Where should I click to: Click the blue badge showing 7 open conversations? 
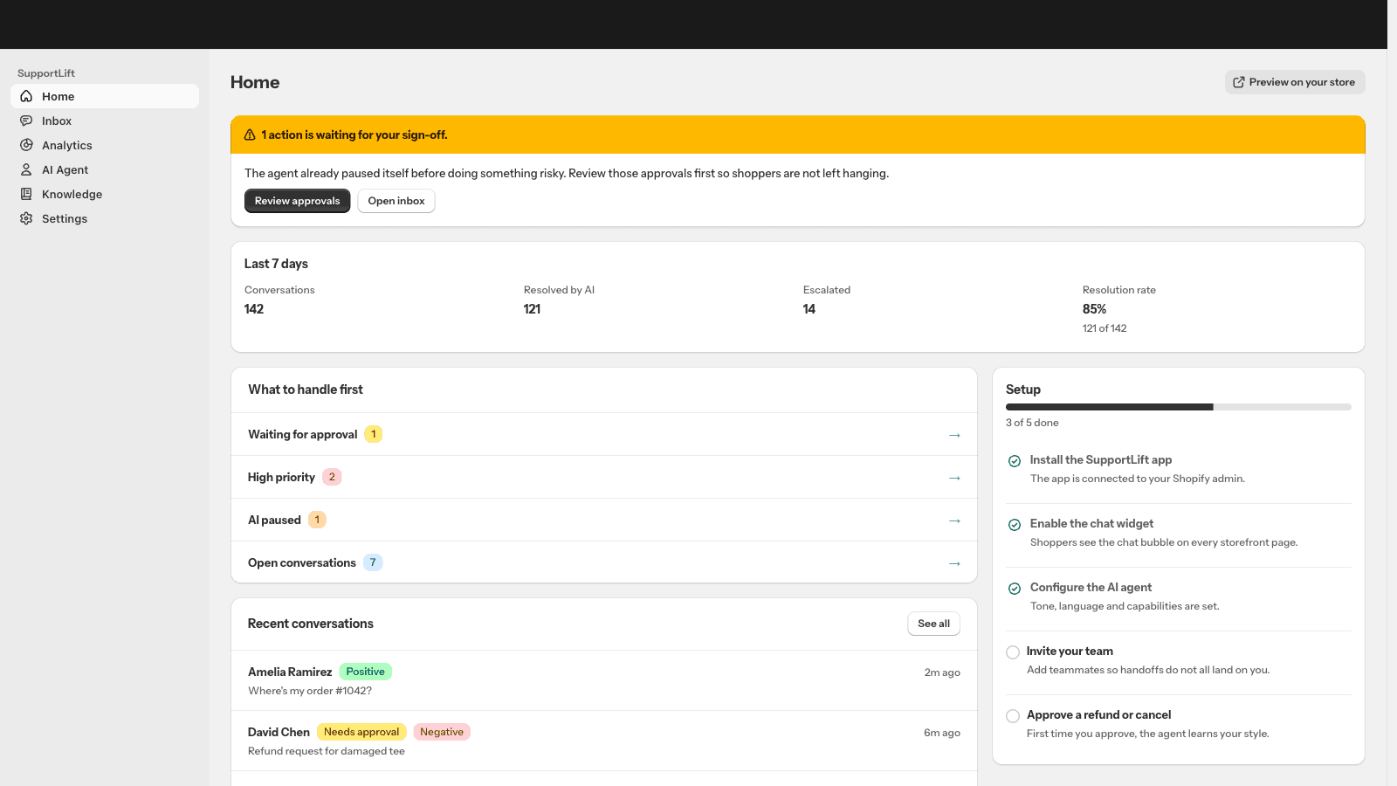[x=373, y=562]
